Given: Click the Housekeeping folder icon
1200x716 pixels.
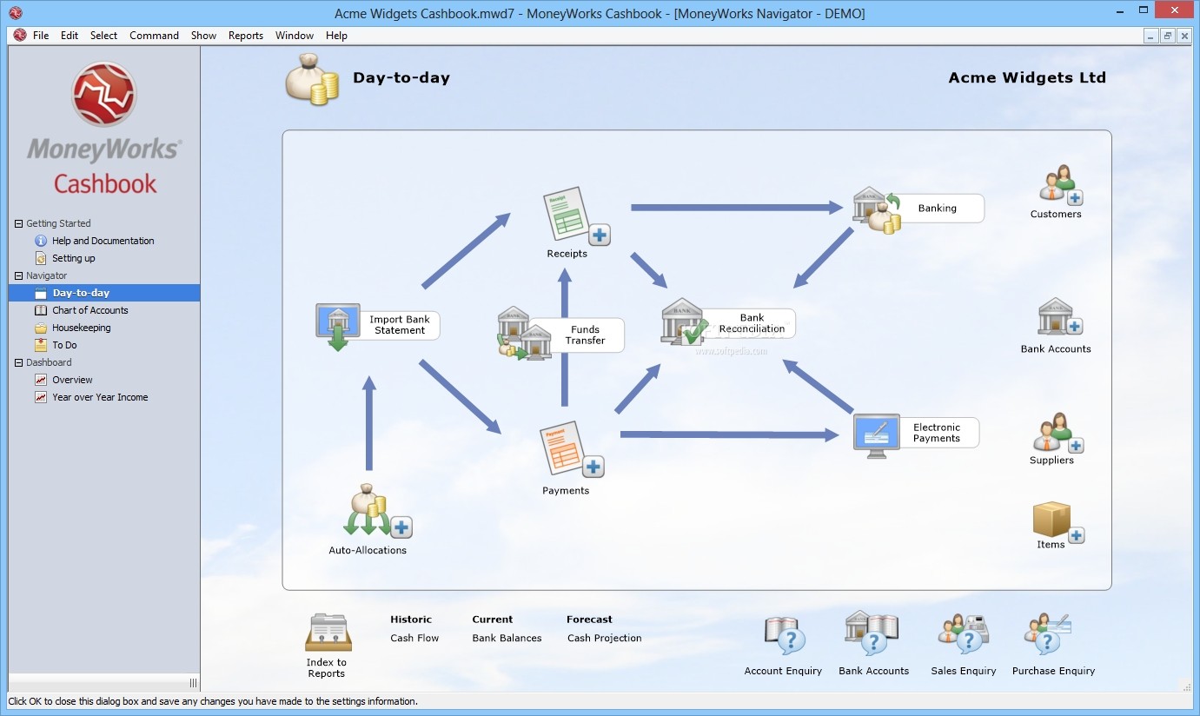Looking at the screenshot, I should point(41,328).
